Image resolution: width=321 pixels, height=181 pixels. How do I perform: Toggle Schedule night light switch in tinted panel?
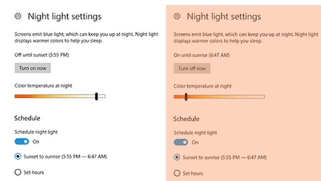(x=181, y=142)
